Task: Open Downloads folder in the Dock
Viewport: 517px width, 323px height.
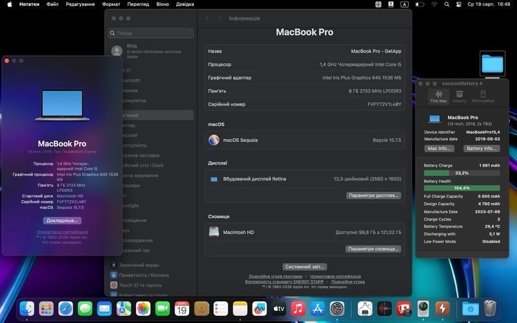Action: (x=470, y=309)
